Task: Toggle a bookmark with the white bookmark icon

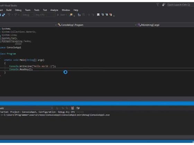Action: click(x=98, y=15)
